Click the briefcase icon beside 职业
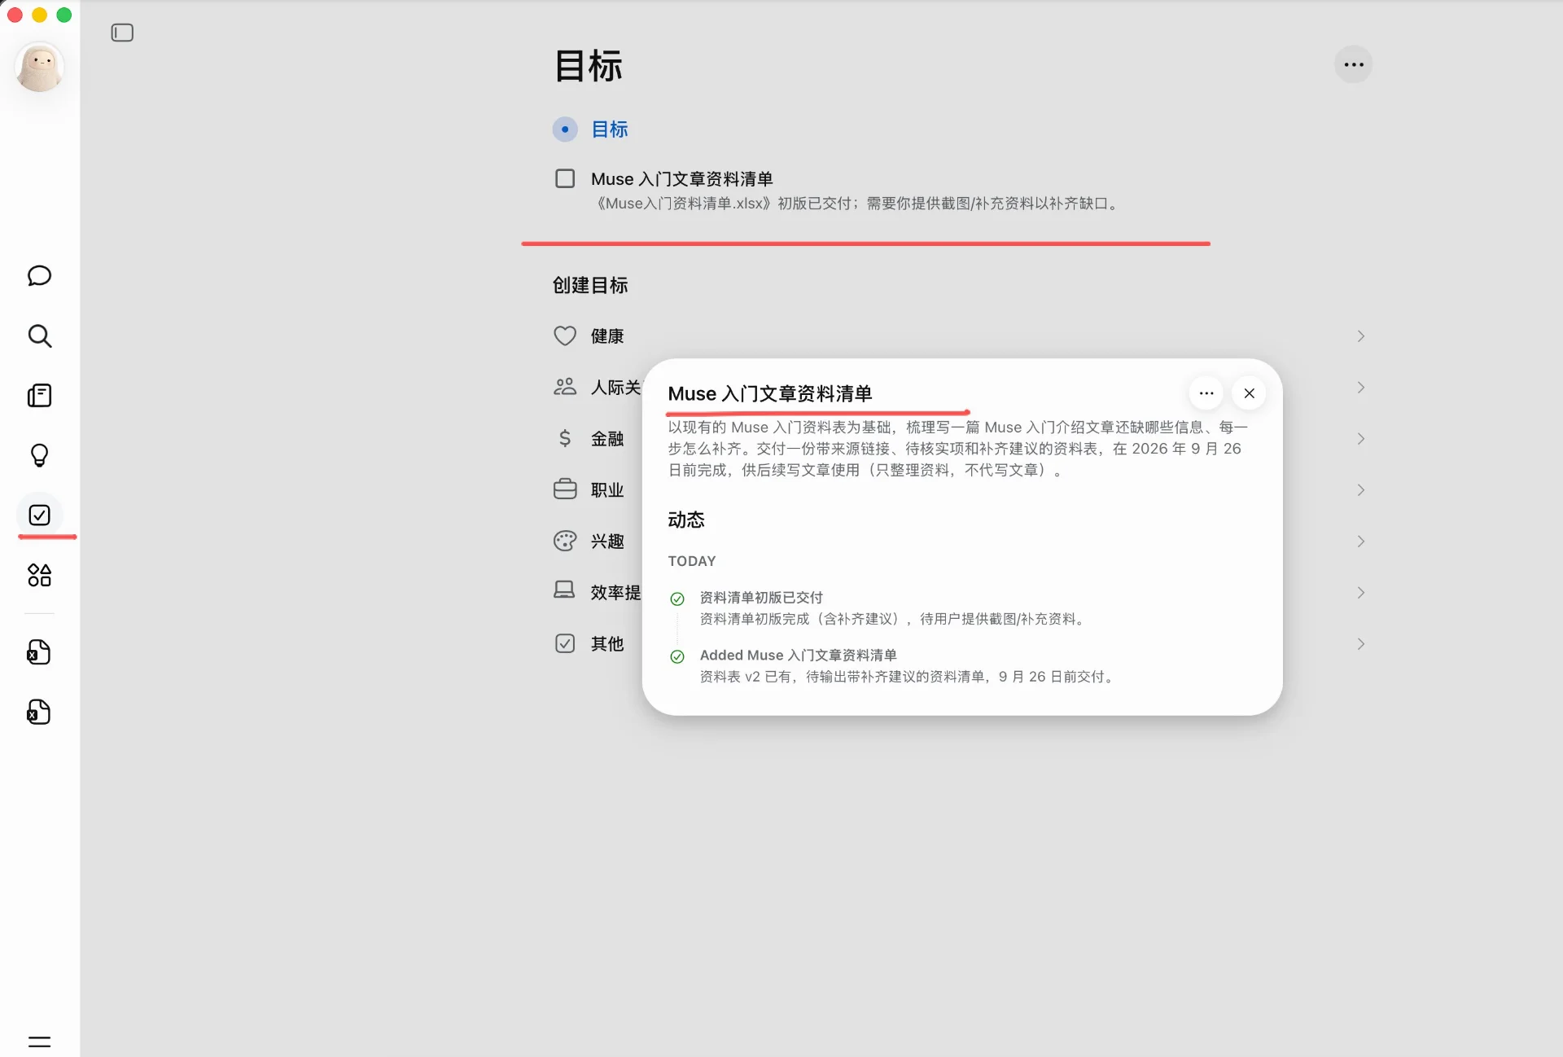This screenshot has height=1057, width=1563. point(565,489)
